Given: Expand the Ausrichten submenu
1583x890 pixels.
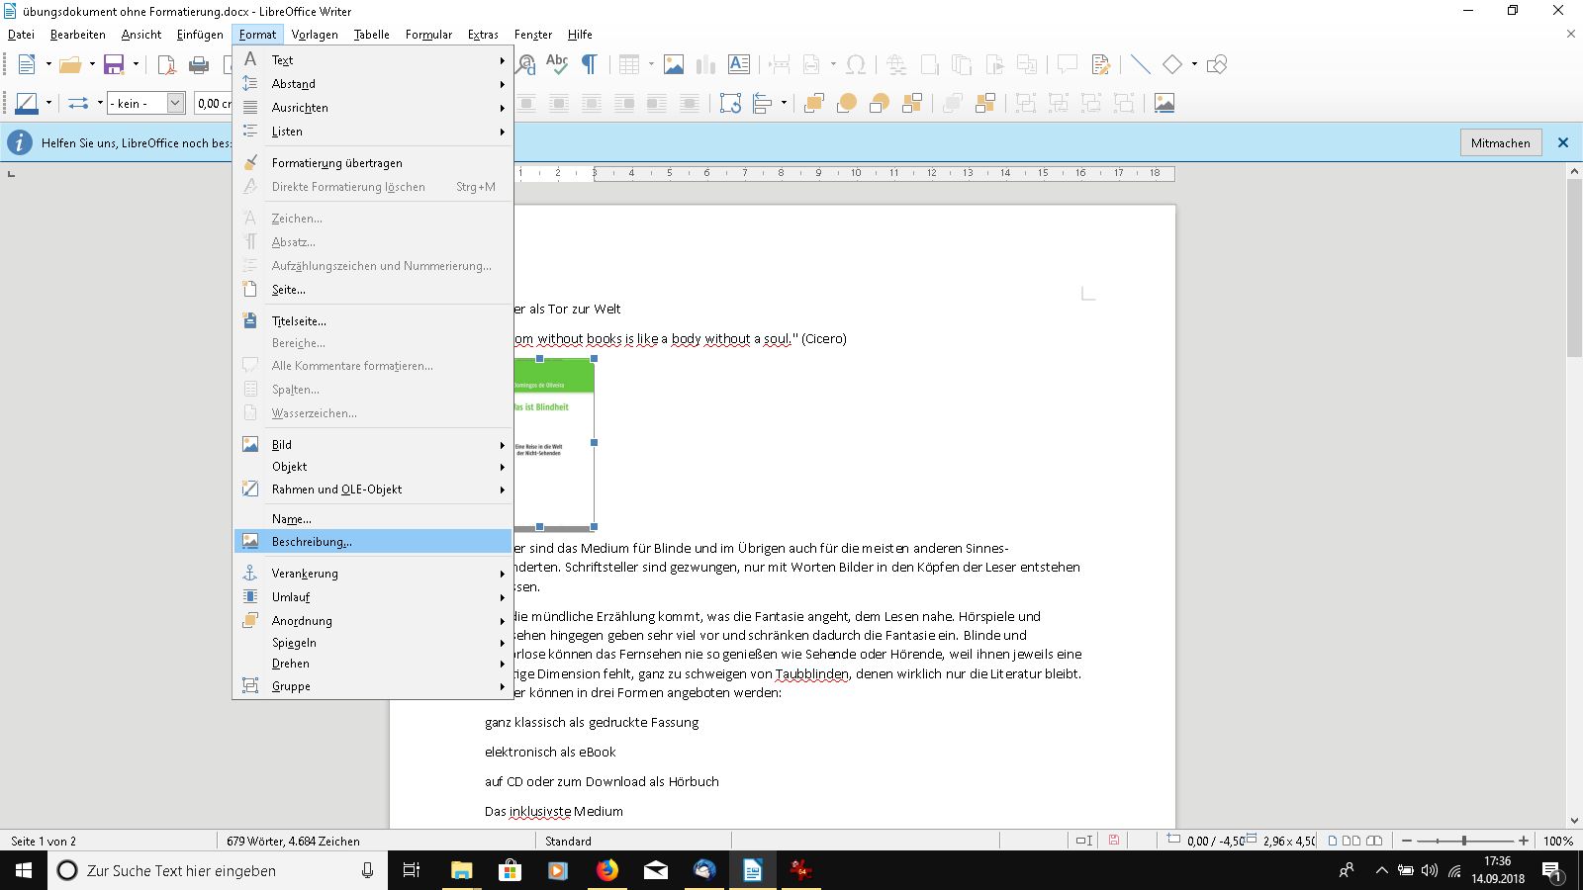Looking at the screenshot, I should point(373,108).
